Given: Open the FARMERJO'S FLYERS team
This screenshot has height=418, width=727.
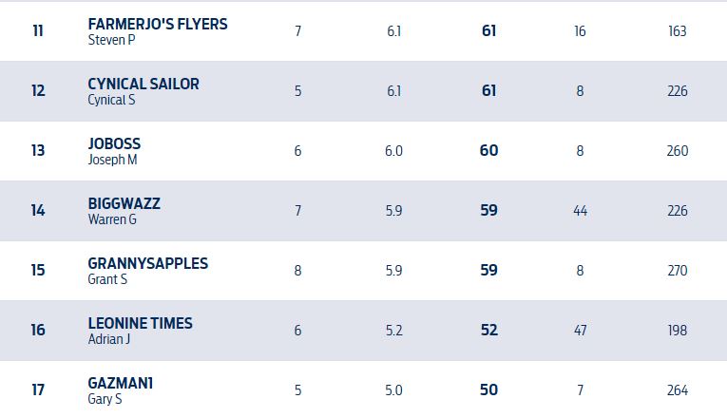Looking at the screenshot, I should 157,24.
